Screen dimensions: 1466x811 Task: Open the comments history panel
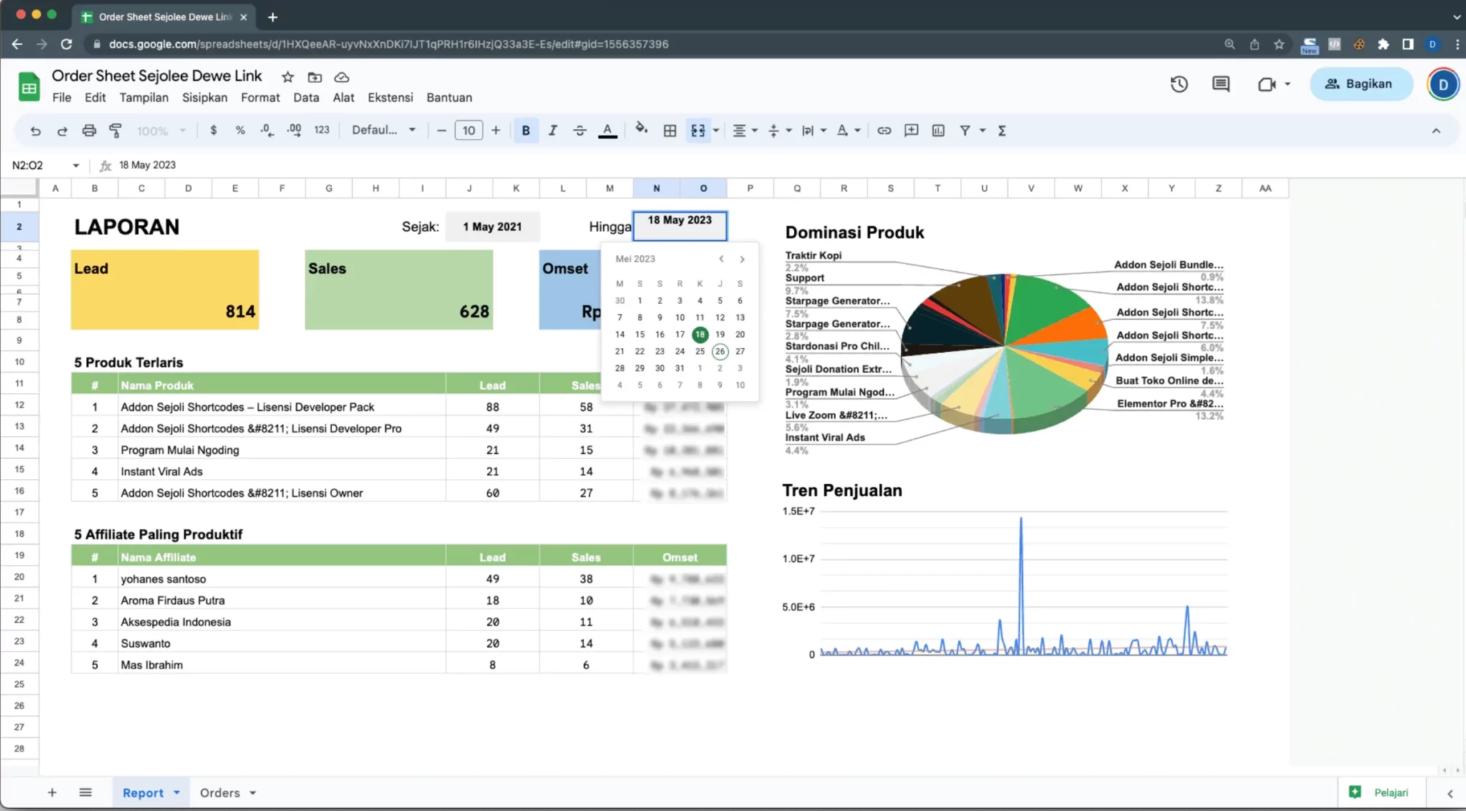point(1220,84)
